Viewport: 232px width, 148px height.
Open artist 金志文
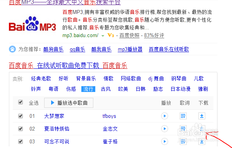coord(110,129)
